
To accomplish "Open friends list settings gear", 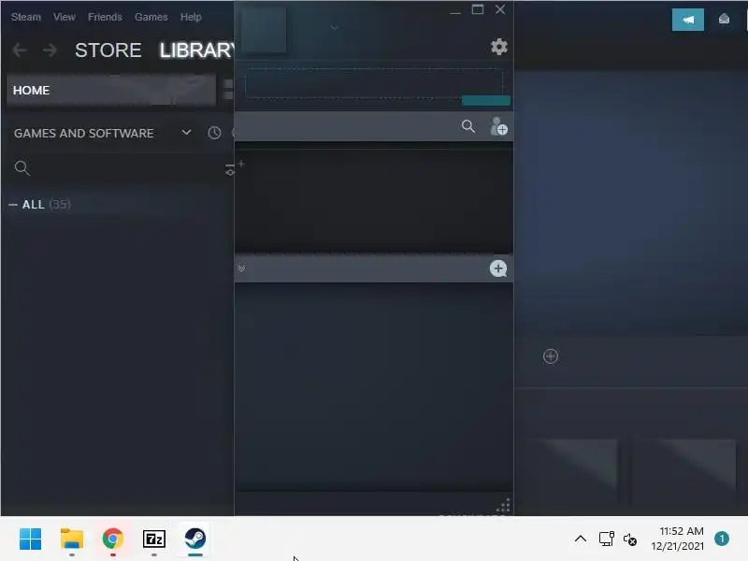I will click(x=499, y=47).
